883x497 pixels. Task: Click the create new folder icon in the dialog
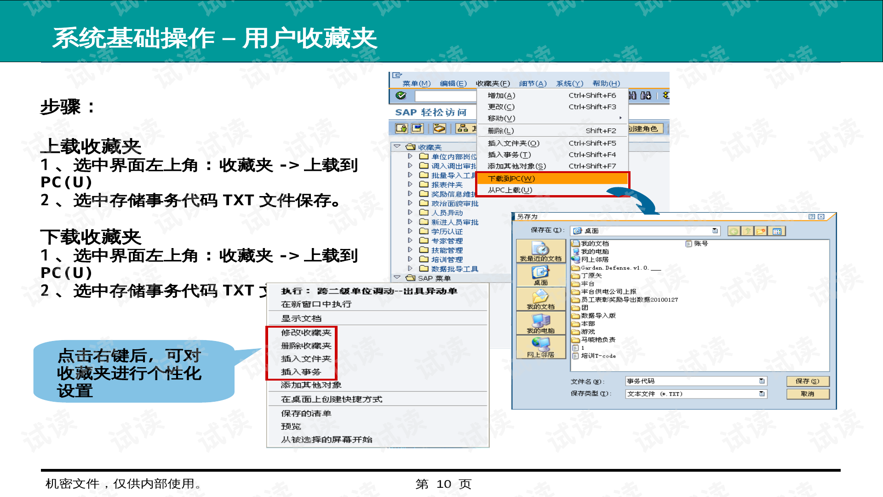pyautogui.click(x=760, y=231)
